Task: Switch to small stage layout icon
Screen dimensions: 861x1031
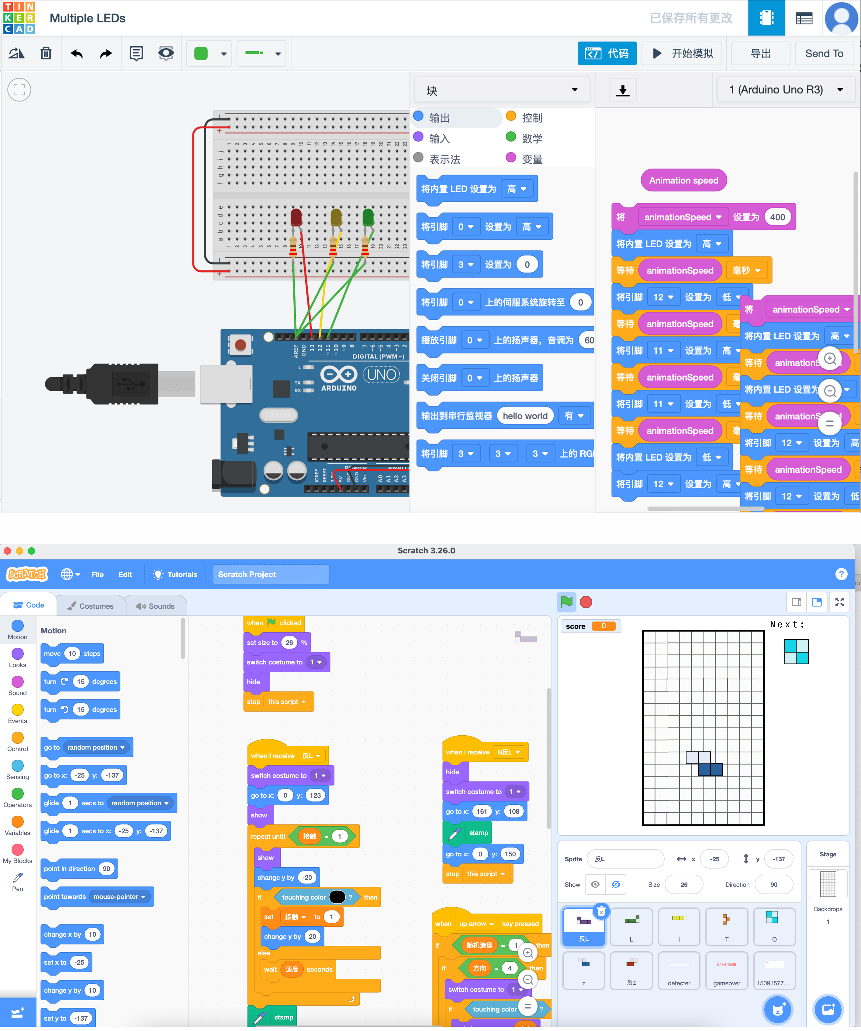Action: [x=796, y=602]
